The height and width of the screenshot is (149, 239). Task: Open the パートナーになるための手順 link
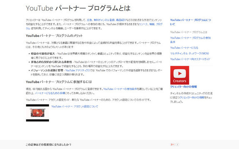pyautogui.click(x=50, y=93)
